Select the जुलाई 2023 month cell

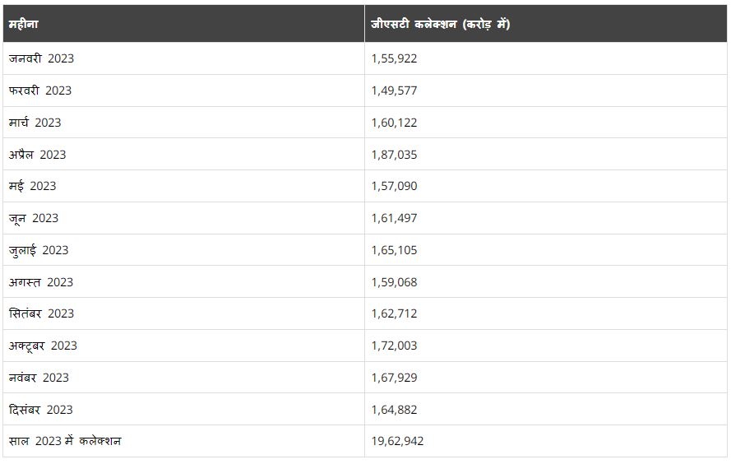39,250
